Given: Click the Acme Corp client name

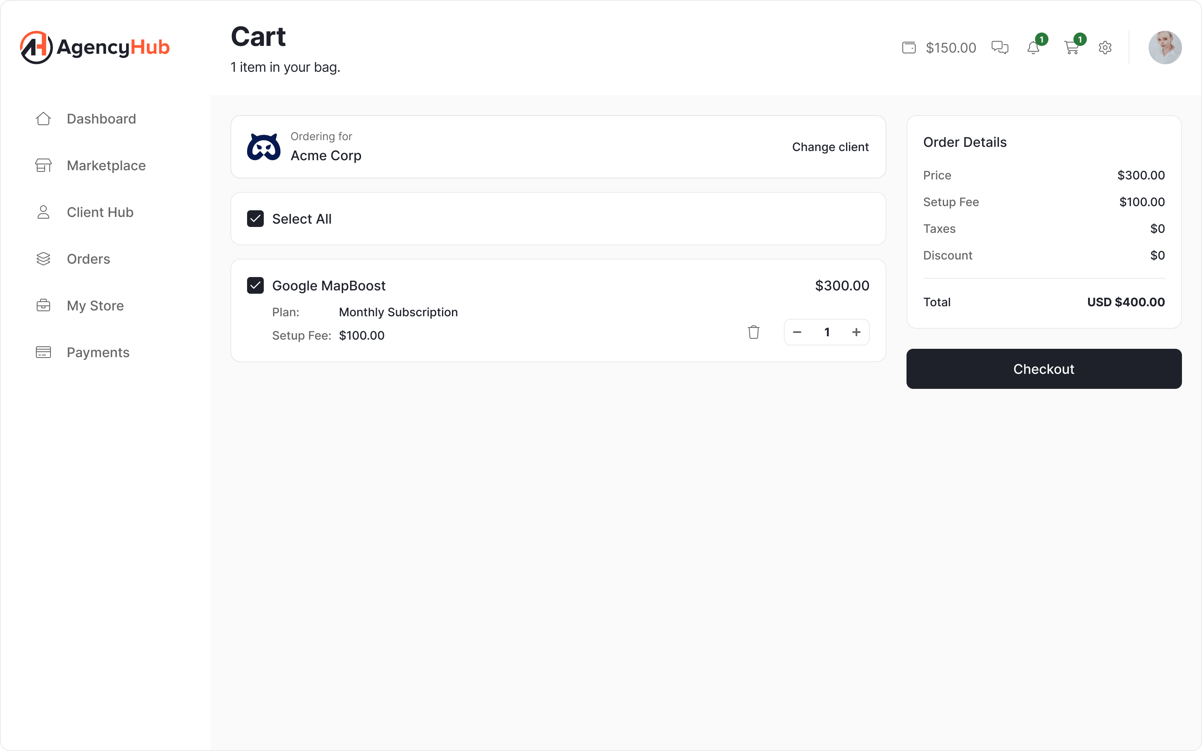Looking at the screenshot, I should pyautogui.click(x=326, y=156).
